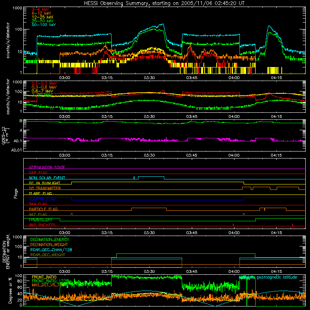Click the 100 y-axis value on bottom ratio plot
This screenshot has height=310, width=310.
click(x=19, y=276)
